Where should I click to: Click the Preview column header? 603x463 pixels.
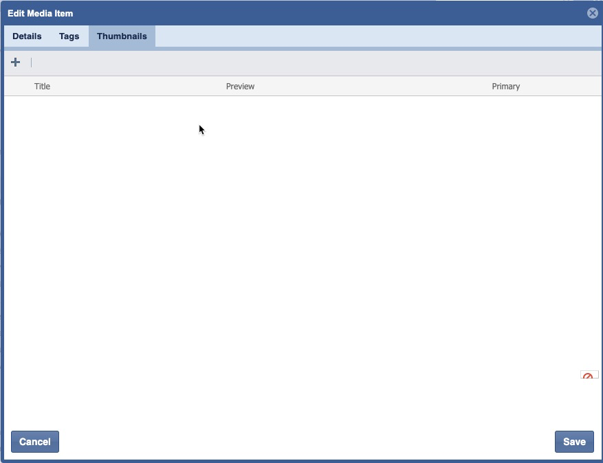point(240,87)
